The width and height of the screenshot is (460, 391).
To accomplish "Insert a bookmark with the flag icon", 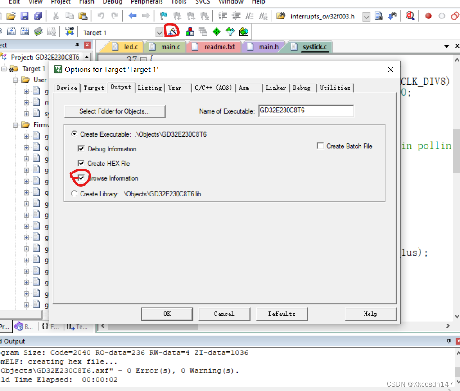I will coord(163,16).
